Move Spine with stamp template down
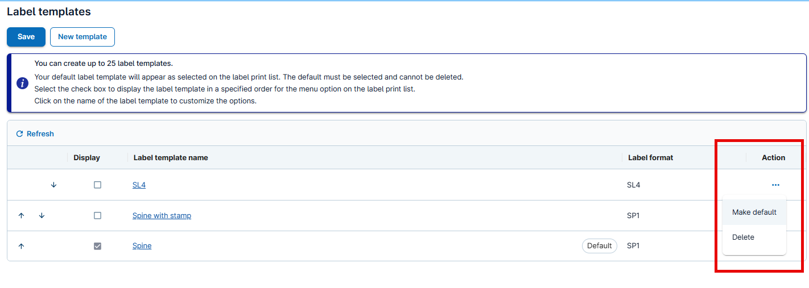Screen dimensions: 809x288 coord(42,216)
